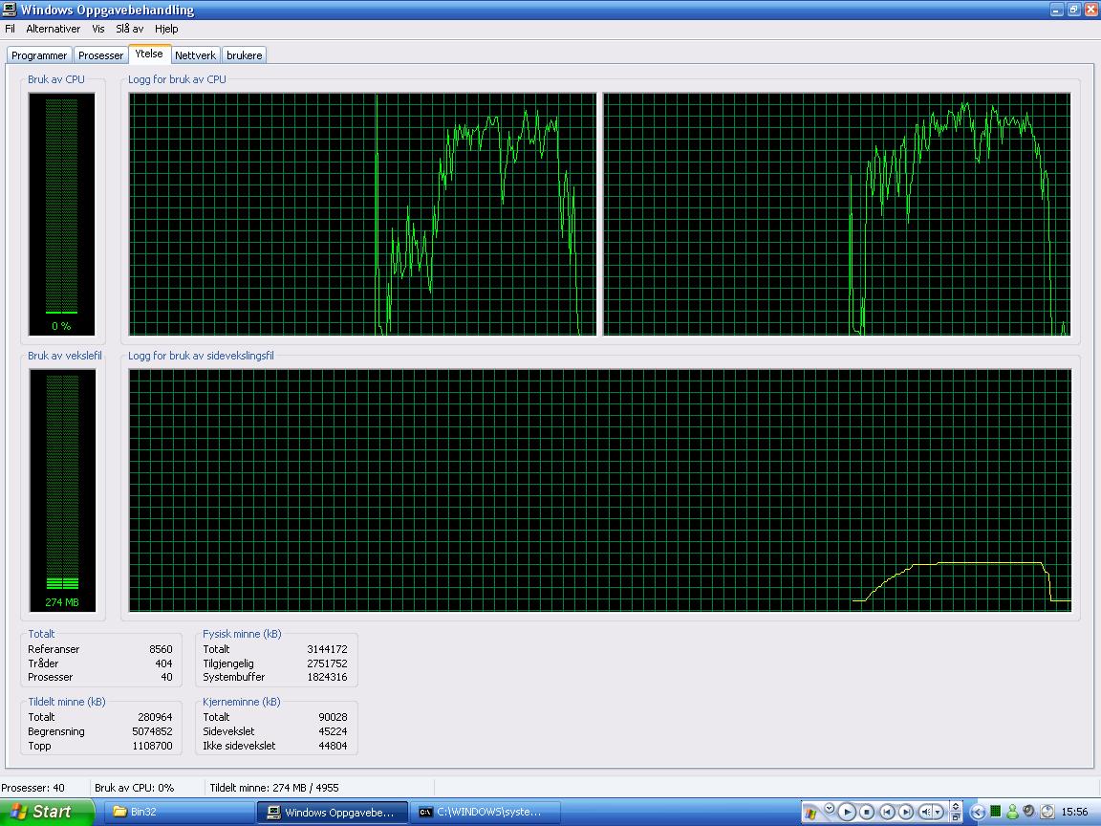1101x826 pixels.
Task: Click the tray icon beside the clock
Action: [1047, 812]
